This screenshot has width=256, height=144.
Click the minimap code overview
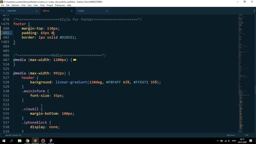tap(244, 74)
